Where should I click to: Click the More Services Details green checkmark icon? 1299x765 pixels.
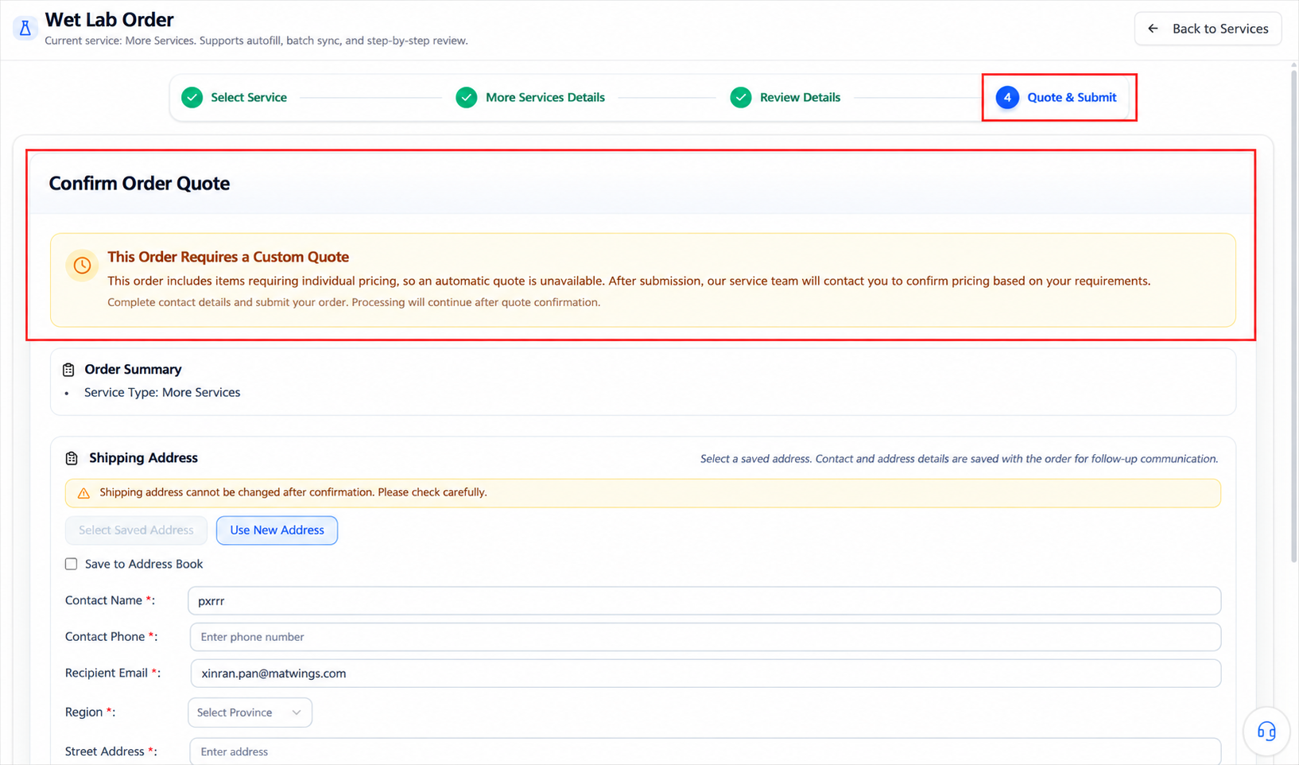pos(467,98)
